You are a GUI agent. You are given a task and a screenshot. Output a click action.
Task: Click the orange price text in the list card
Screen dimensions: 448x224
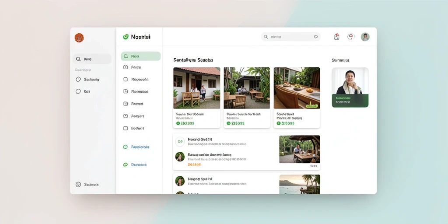tap(194, 164)
